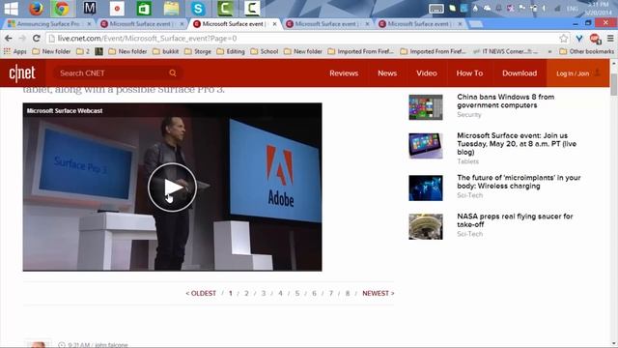618x348 pixels.
Task: Open second Camtasia taskbar icon
Action: point(252,8)
